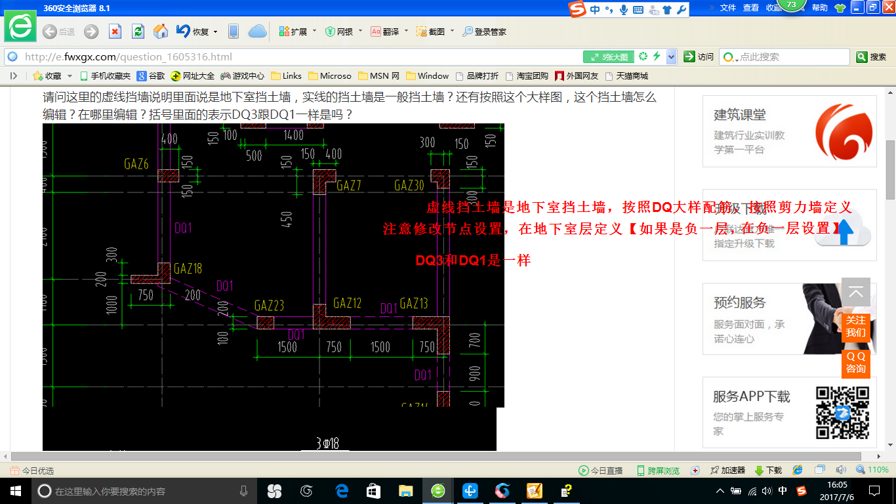Open 登录管家 login manager
Screen dimensions: 896x504
[484, 31]
